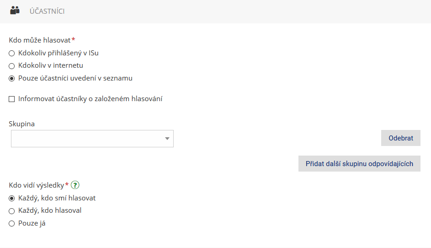Click the Skupina field label
This screenshot has height=248, width=431.
click(x=22, y=124)
